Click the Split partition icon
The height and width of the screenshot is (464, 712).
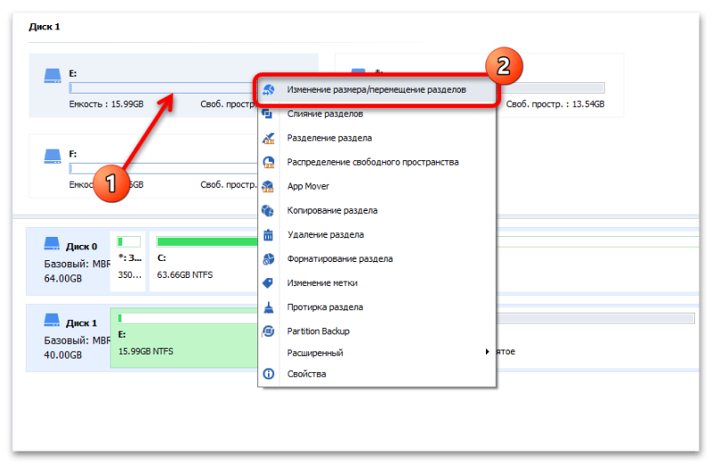pos(269,138)
